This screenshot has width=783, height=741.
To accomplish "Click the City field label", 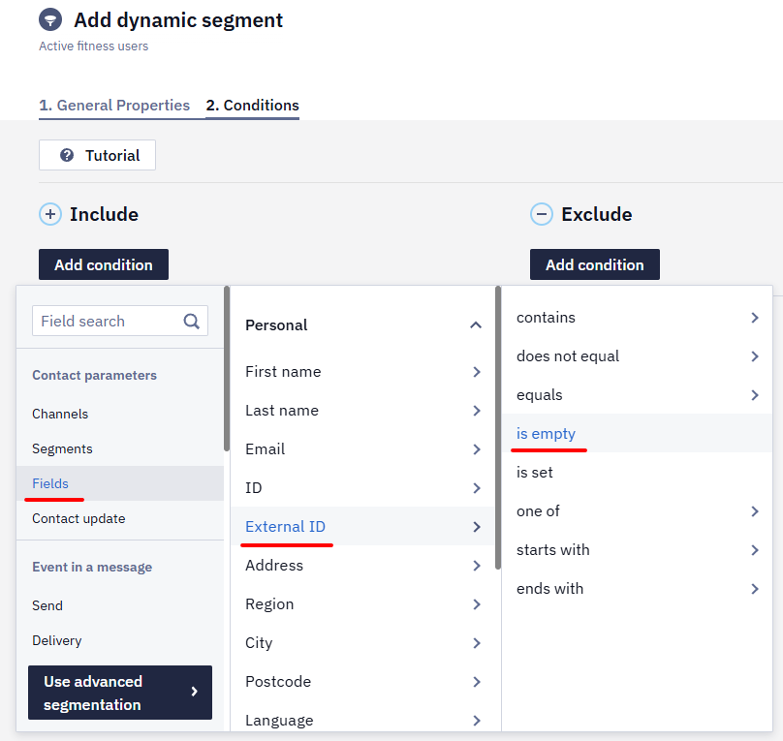I will (259, 643).
